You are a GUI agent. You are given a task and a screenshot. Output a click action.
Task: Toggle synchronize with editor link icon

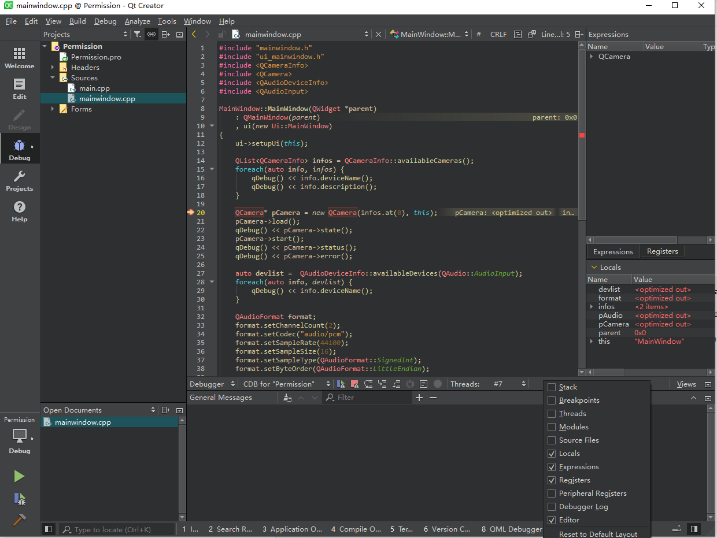tap(151, 34)
